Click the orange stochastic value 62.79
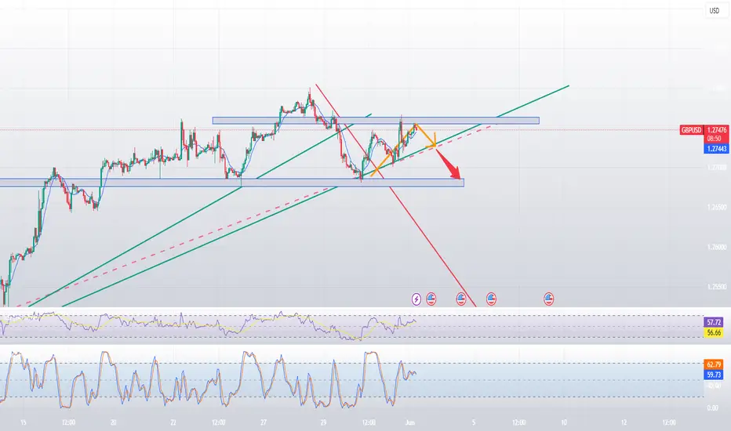 (x=714, y=364)
